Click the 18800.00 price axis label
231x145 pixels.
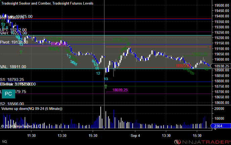[222, 81]
